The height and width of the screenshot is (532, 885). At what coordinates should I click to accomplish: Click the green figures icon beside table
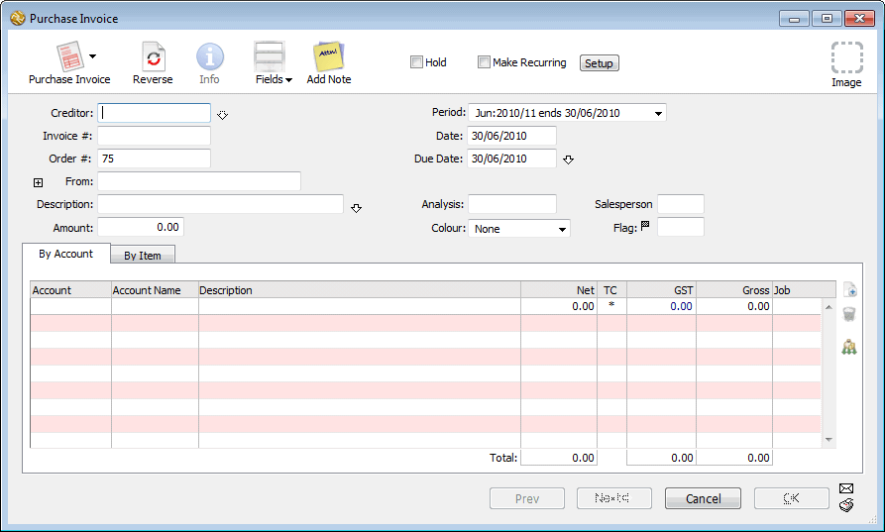[849, 347]
